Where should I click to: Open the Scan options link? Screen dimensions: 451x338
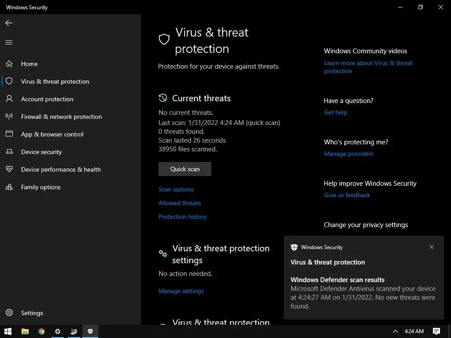(176, 189)
